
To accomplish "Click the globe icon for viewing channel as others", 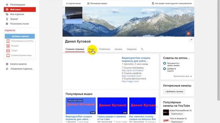I will coord(153,3).
